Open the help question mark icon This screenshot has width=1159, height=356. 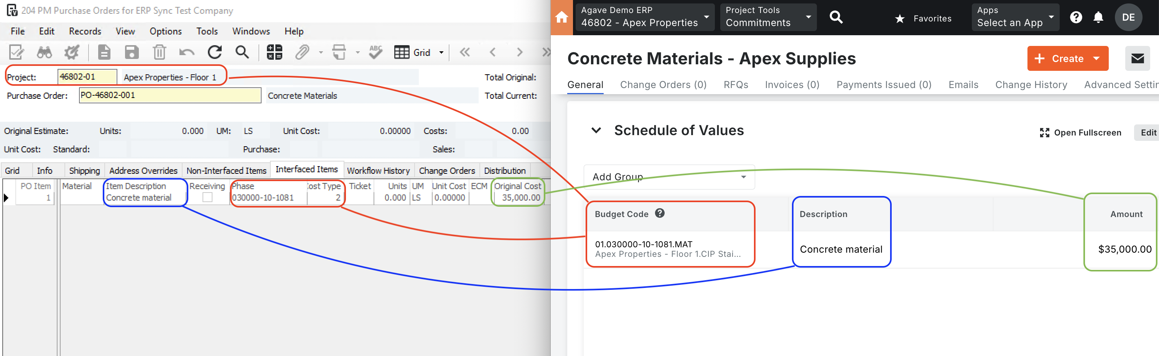pos(1076,18)
